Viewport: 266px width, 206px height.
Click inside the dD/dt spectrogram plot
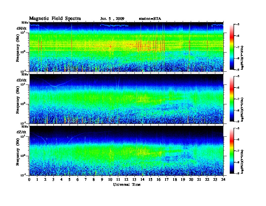(126, 99)
